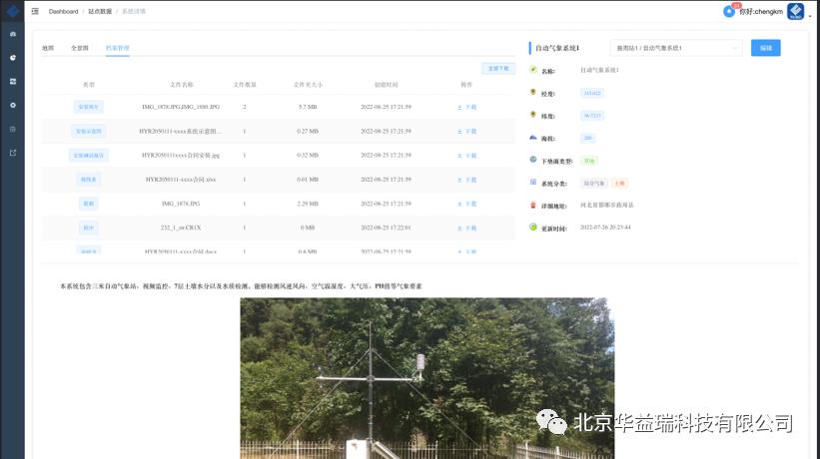820x459 pixels.
Task: Open notifications bell with red badge
Action: pyautogui.click(x=729, y=10)
